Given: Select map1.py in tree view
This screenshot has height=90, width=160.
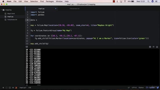Looking at the screenshot, I should 10,16.
